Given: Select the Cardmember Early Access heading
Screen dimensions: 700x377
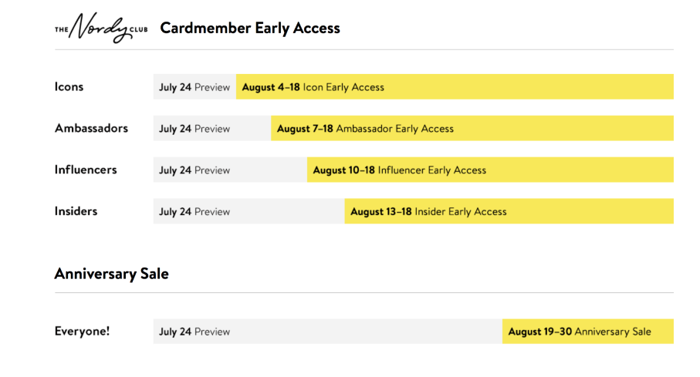Looking at the screenshot, I should click(x=250, y=28).
